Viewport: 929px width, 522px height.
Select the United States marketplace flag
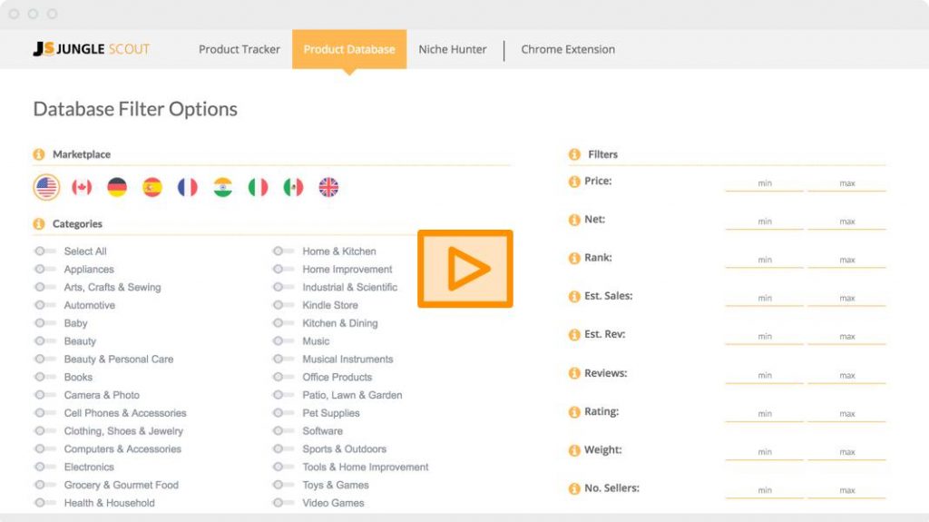46,187
